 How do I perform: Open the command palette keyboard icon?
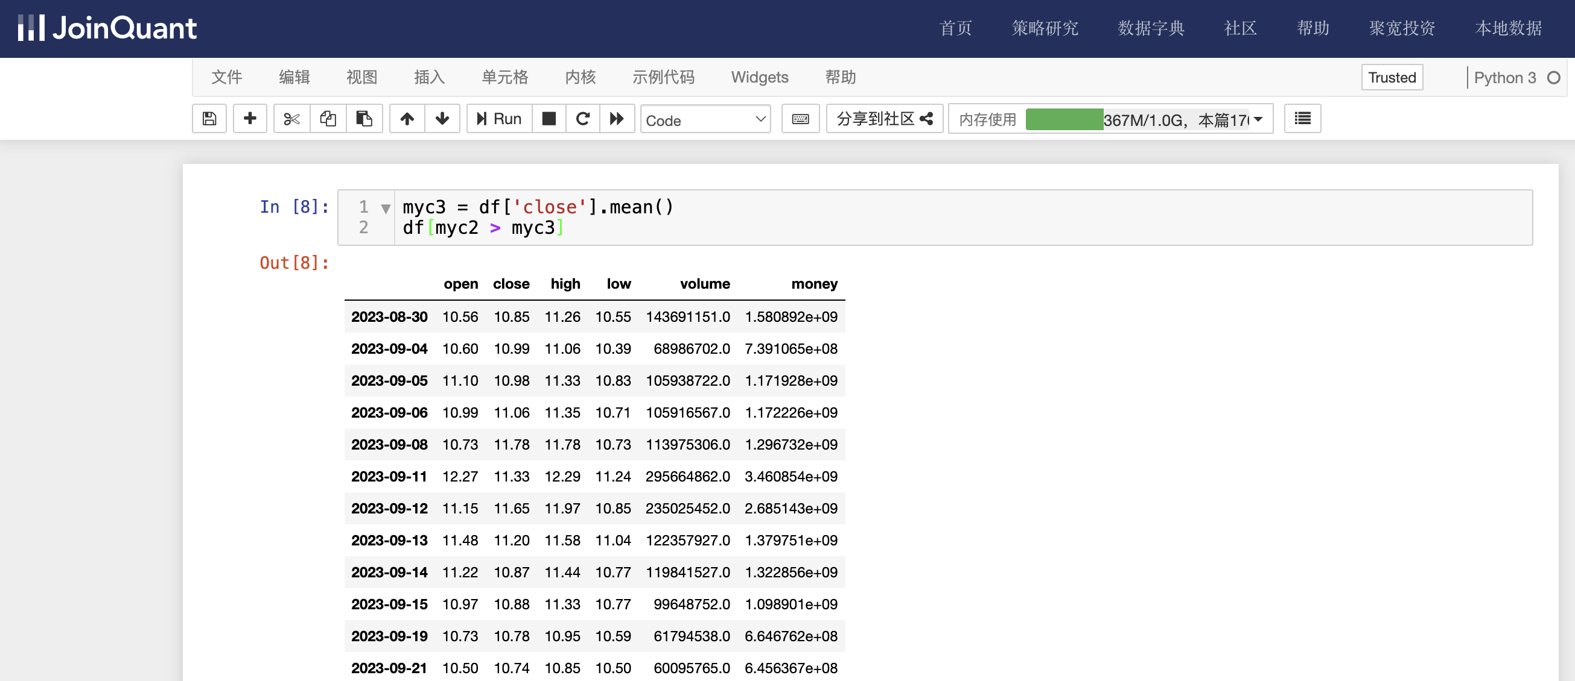(x=800, y=119)
